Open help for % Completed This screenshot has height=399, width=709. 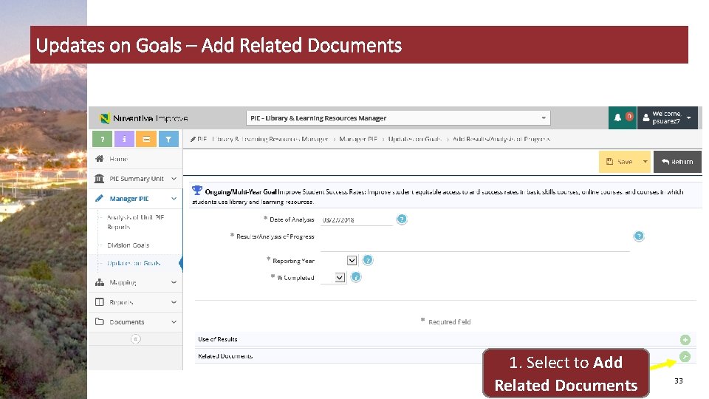(356, 277)
